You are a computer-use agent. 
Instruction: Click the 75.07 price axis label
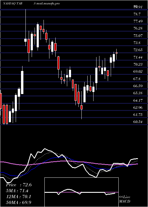(x=138, y=35)
